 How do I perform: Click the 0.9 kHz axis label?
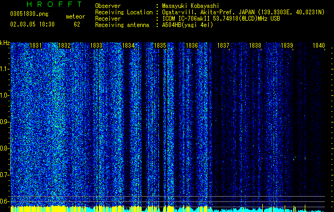[4, 122]
